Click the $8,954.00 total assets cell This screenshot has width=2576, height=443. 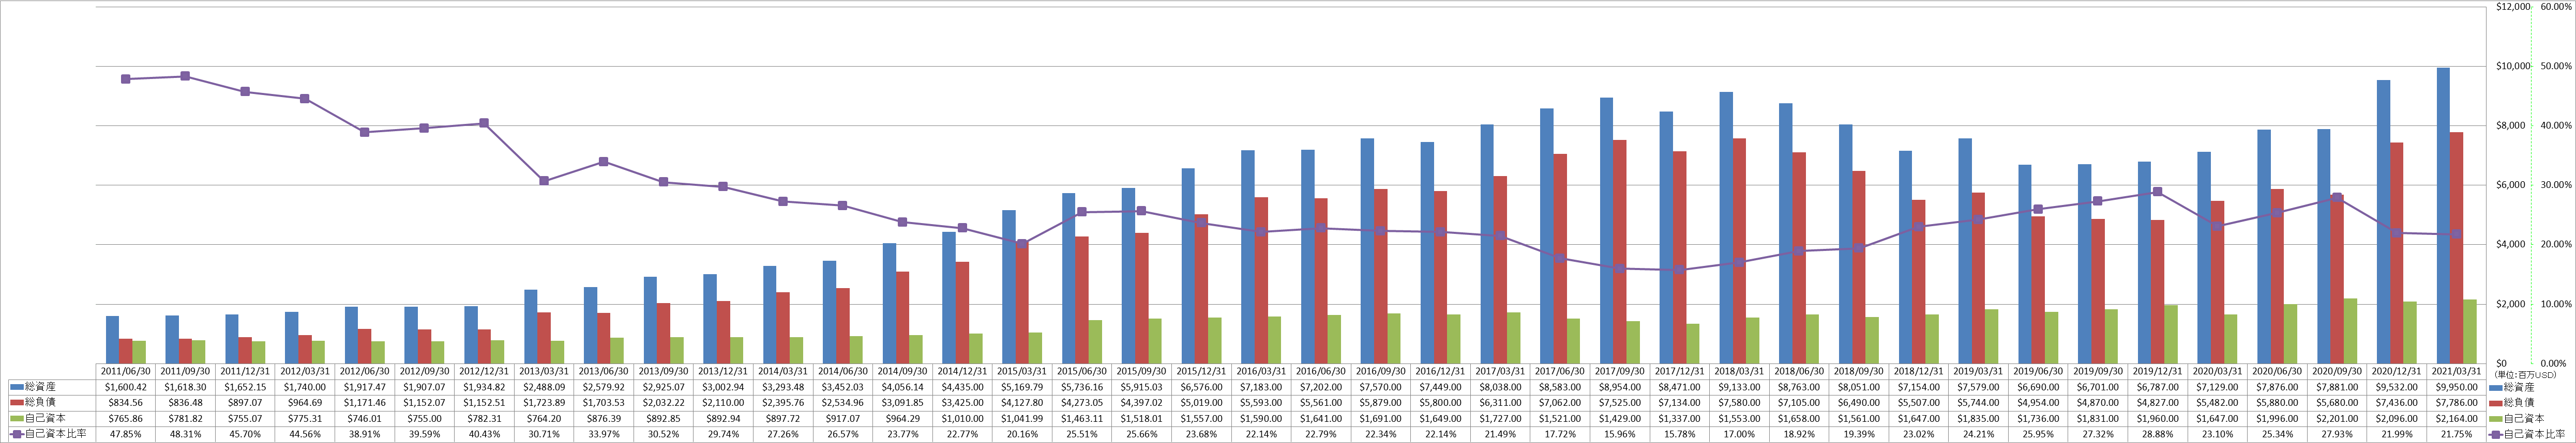[1620, 386]
